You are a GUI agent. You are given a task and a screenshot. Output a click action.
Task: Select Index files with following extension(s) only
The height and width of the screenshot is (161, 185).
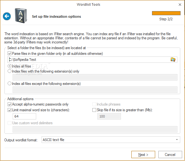coord(10,71)
